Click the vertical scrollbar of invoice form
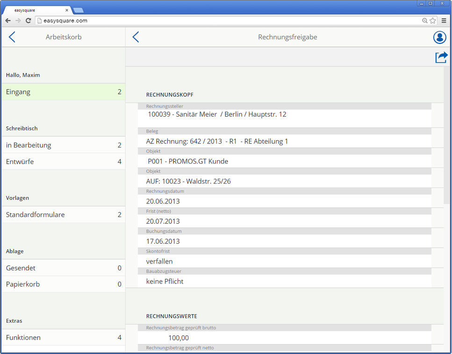452x354 pixels. pyautogui.click(x=447, y=135)
